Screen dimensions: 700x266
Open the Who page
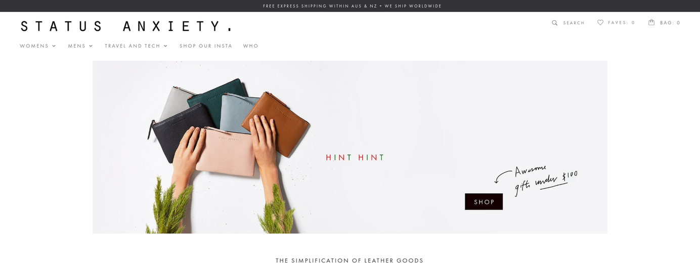coord(251,46)
